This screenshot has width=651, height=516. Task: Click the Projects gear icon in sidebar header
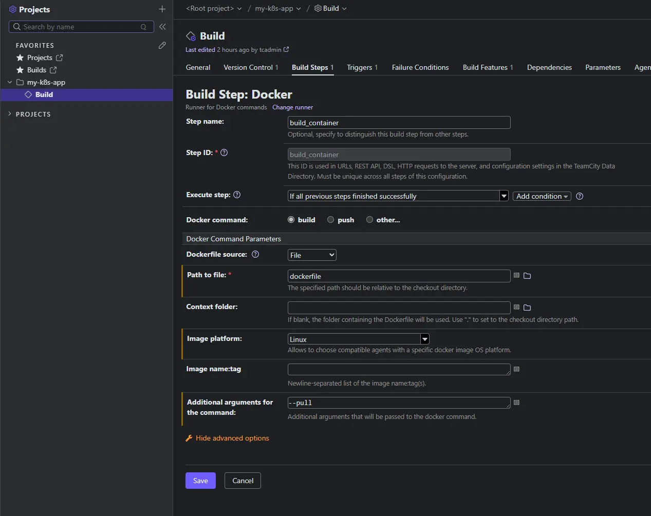[x=13, y=9]
